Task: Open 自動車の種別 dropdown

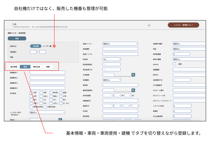Action: tap(189, 44)
